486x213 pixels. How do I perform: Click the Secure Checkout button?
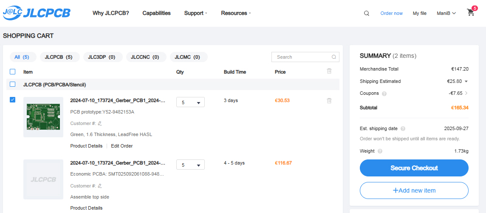point(414,168)
